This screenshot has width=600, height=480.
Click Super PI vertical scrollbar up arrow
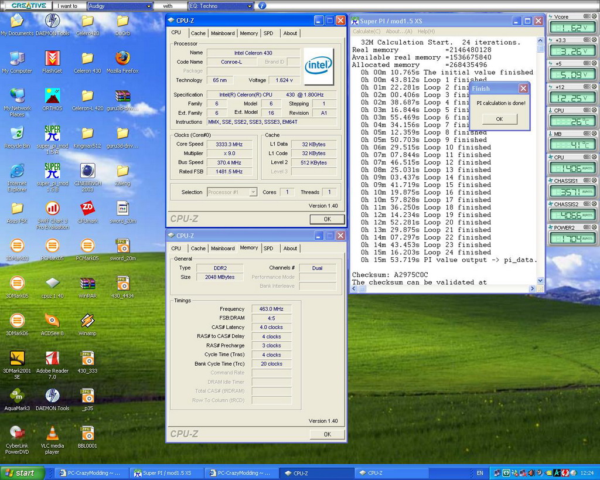[540, 40]
